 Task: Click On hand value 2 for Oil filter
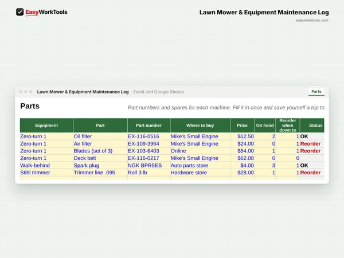[265, 136]
